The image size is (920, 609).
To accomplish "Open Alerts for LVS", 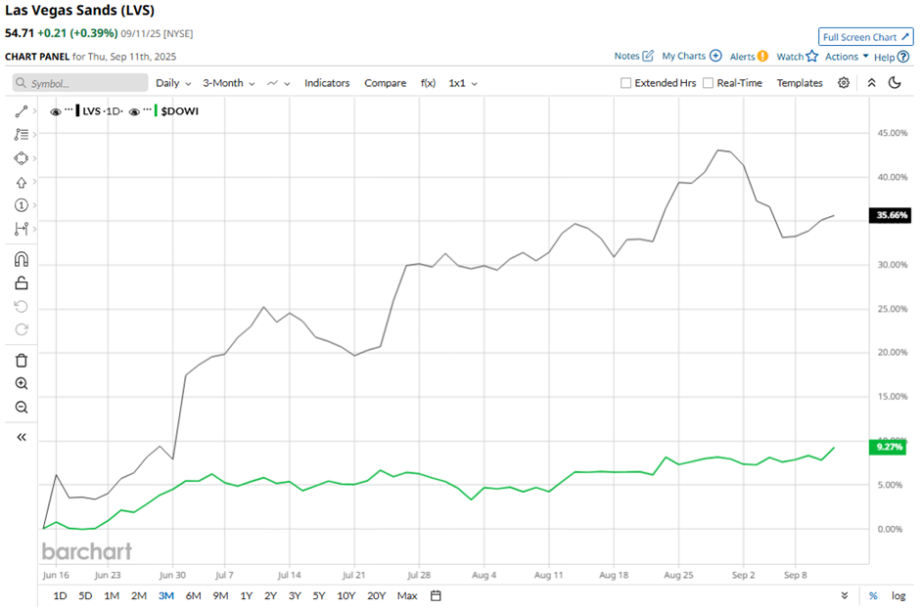I will 749,57.
